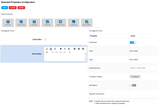Insert a Date Picker field control
The height and width of the screenshot is (105, 158).
coord(60,23)
